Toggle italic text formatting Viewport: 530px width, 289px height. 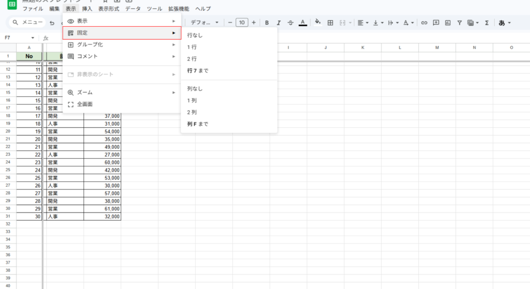pyautogui.click(x=278, y=23)
